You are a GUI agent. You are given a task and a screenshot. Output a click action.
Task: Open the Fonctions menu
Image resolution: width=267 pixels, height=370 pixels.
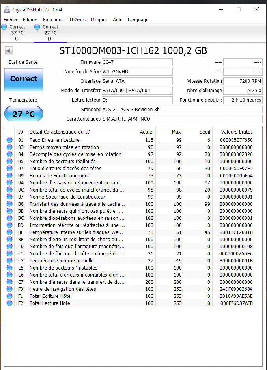(x=53, y=20)
